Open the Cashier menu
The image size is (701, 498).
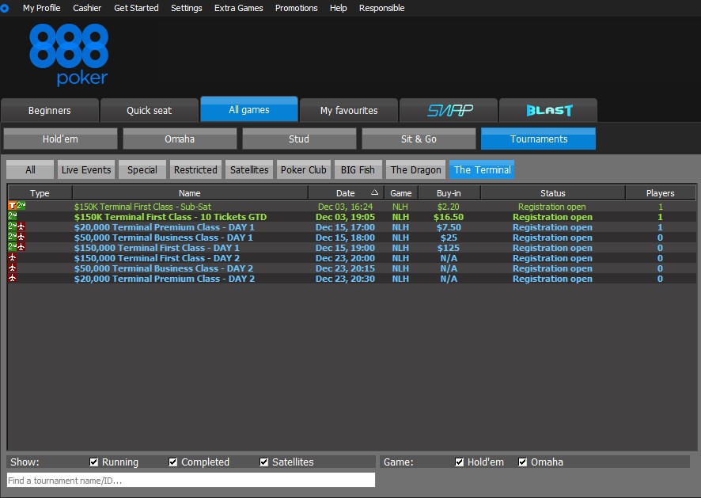(87, 8)
